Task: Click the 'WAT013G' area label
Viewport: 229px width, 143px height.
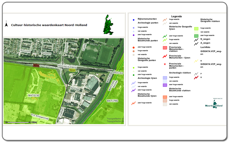Action: [x=33, y=96]
